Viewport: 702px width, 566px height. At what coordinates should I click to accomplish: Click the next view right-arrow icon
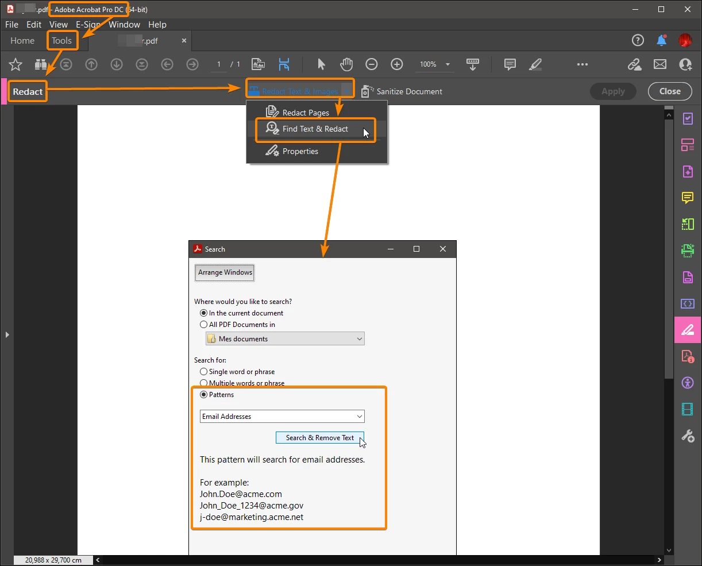pyautogui.click(x=192, y=64)
